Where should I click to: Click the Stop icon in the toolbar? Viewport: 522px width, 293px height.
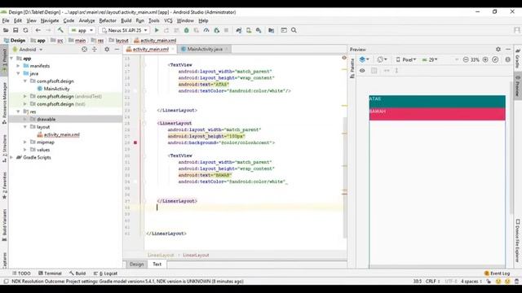pyautogui.click(x=227, y=30)
